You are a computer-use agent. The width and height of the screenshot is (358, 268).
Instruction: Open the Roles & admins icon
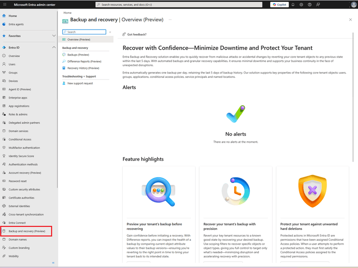[x=4, y=114]
